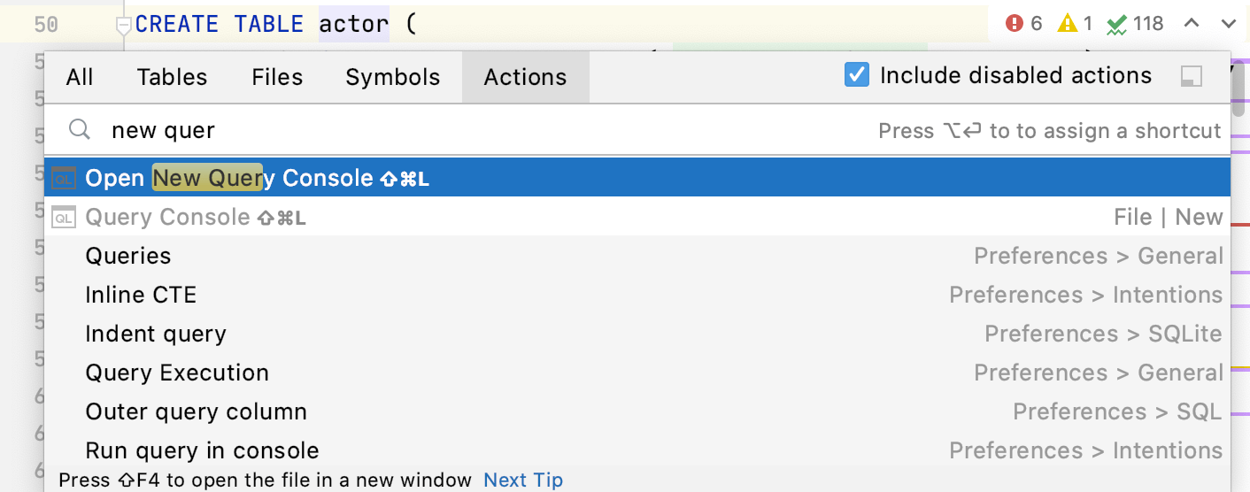
Task: Click the open in tool window icon
Action: point(1192,77)
